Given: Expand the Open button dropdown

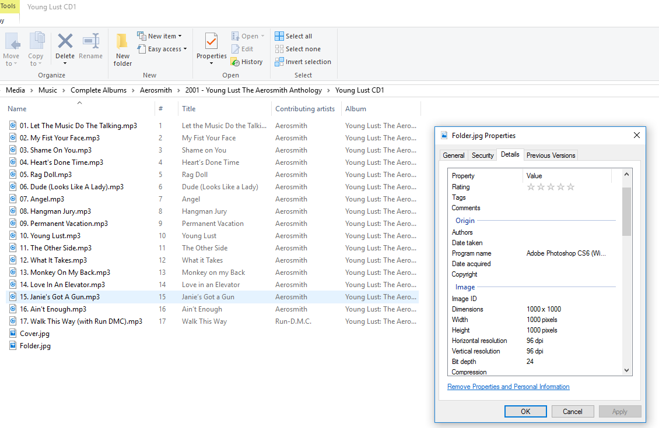Looking at the screenshot, I should [x=262, y=36].
